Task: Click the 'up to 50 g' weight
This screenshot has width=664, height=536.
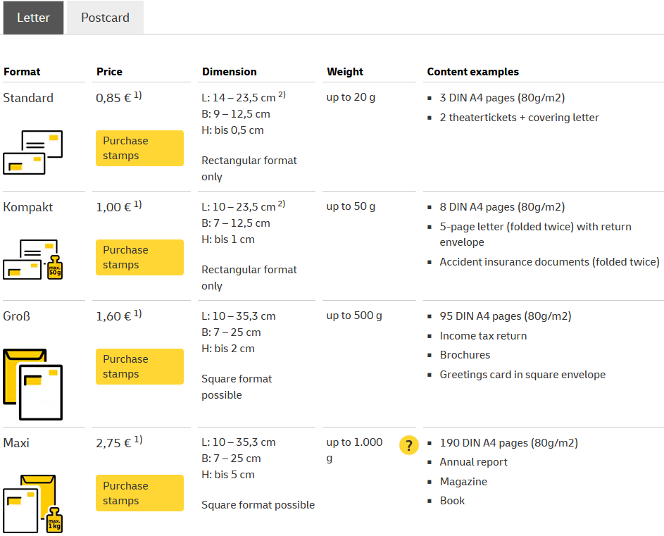Action: (351, 206)
